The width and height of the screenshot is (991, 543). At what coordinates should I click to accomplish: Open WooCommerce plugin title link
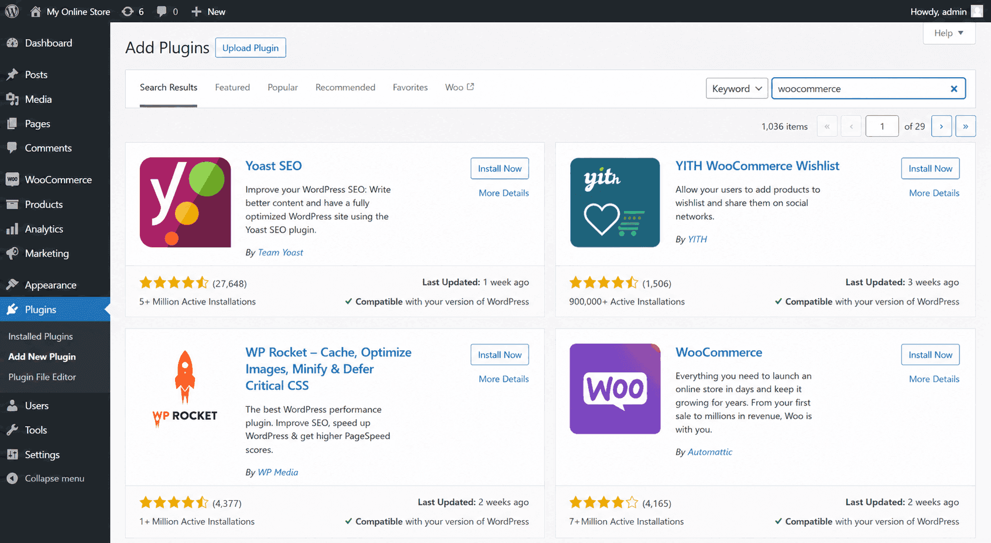(719, 352)
